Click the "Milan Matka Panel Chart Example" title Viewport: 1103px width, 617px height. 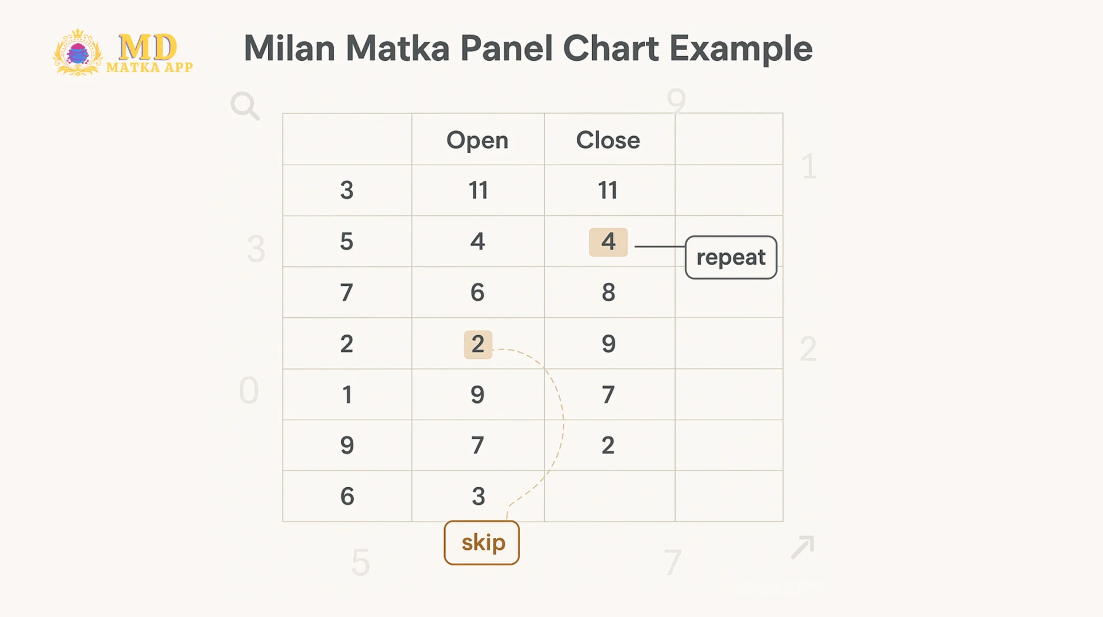pos(528,48)
